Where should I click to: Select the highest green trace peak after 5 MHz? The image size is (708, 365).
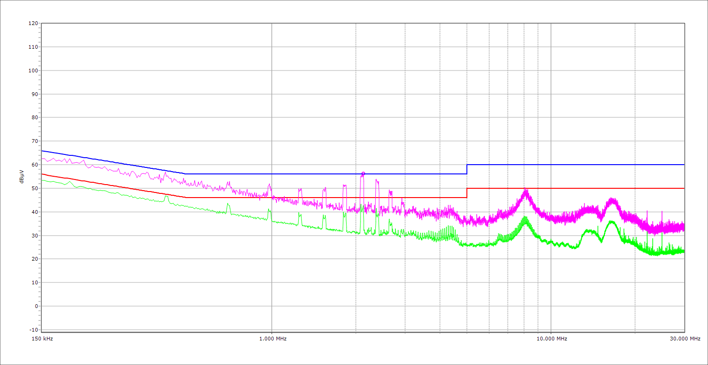point(525,217)
